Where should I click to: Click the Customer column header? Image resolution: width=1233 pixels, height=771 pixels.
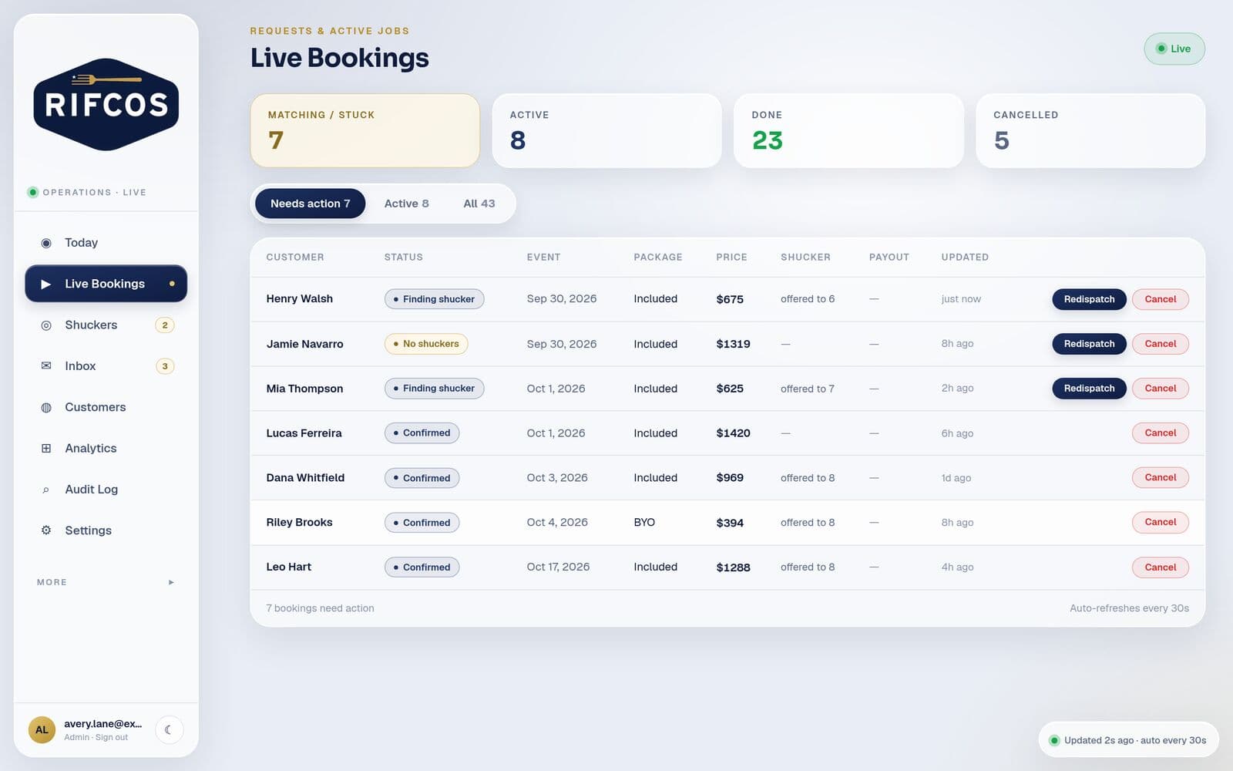click(295, 258)
